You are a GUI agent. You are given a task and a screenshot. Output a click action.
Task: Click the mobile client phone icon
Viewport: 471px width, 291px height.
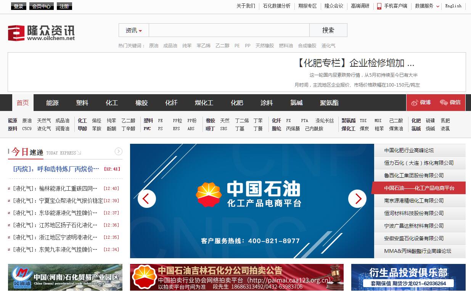[379, 6]
